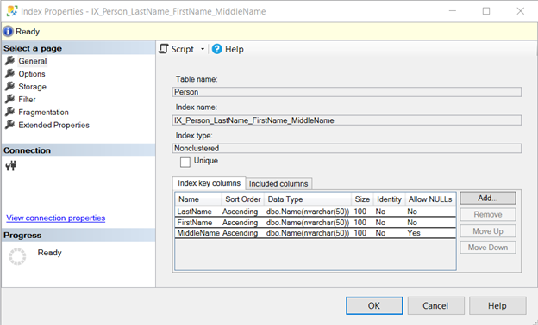The height and width of the screenshot is (325, 538).
Task: Maximize the Index Properties window
Action: pos(486,11)
